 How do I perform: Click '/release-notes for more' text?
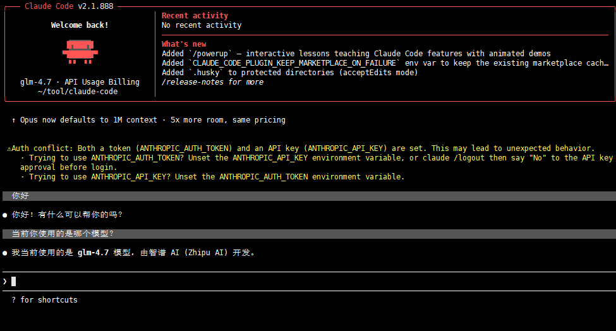click(212, 82)
